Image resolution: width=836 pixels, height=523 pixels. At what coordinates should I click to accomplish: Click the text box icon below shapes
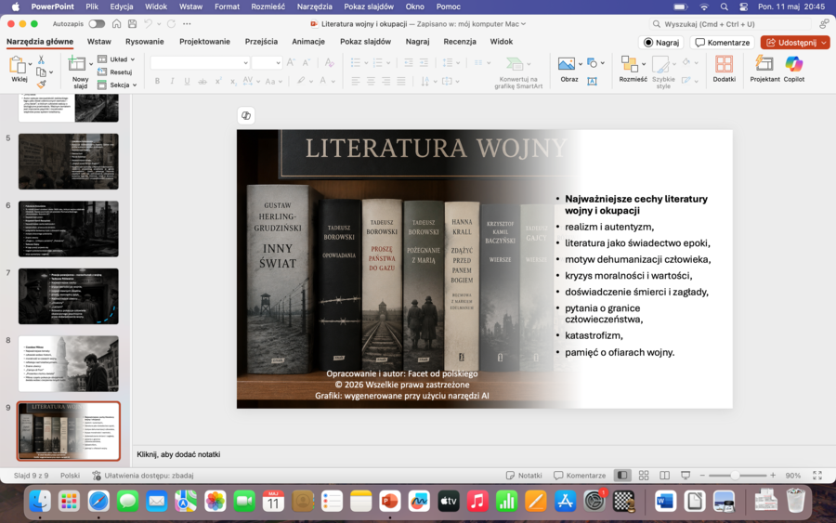coord(592,81)
